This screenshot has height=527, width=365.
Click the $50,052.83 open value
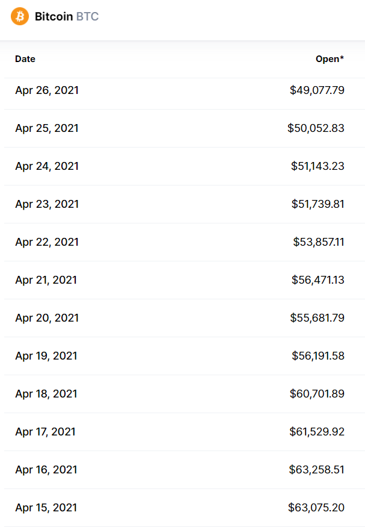click(316, 128)
